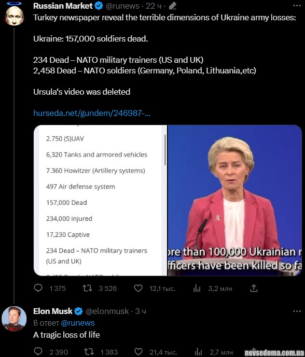
Task: Share the Russian Market tweet
Action: click(x=254, y=288)
